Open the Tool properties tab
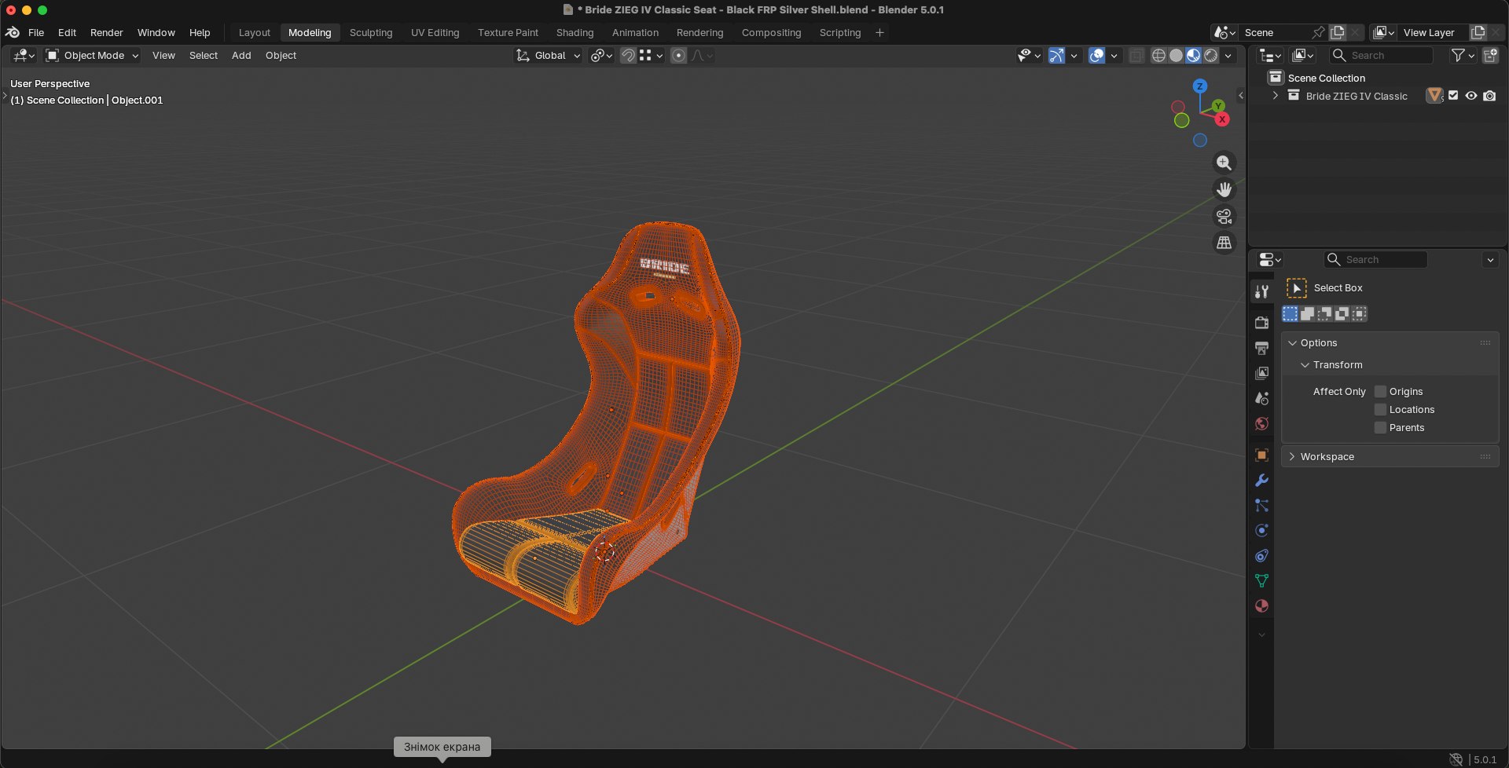 click(x=1261, y=291)
